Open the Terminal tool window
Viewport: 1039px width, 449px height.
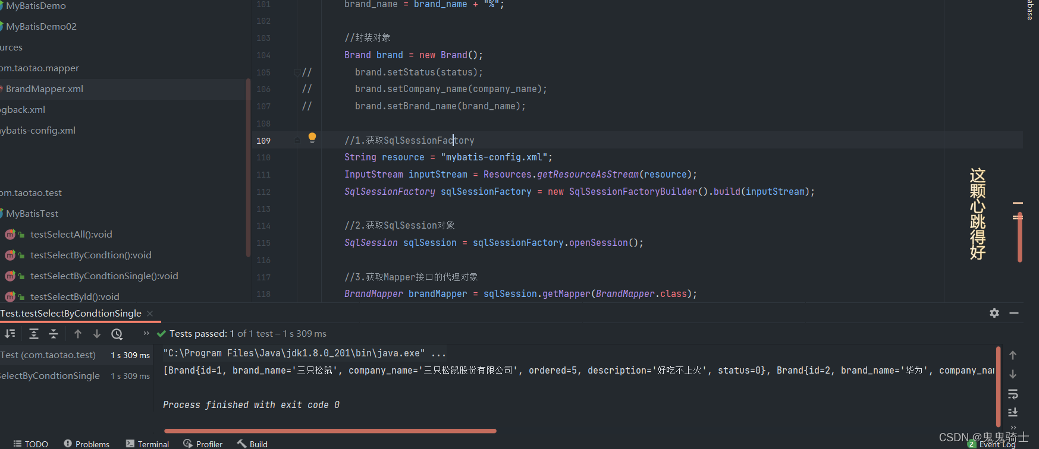click(147, 444)
